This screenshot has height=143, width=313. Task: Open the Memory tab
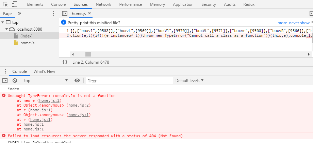point(157,4)
